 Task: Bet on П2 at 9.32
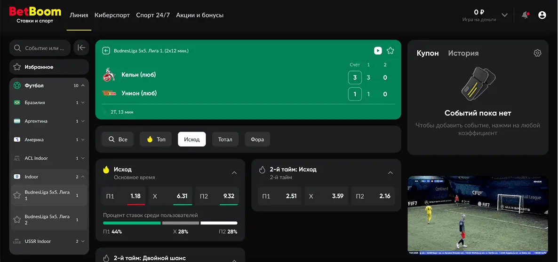tap(217, 196)
